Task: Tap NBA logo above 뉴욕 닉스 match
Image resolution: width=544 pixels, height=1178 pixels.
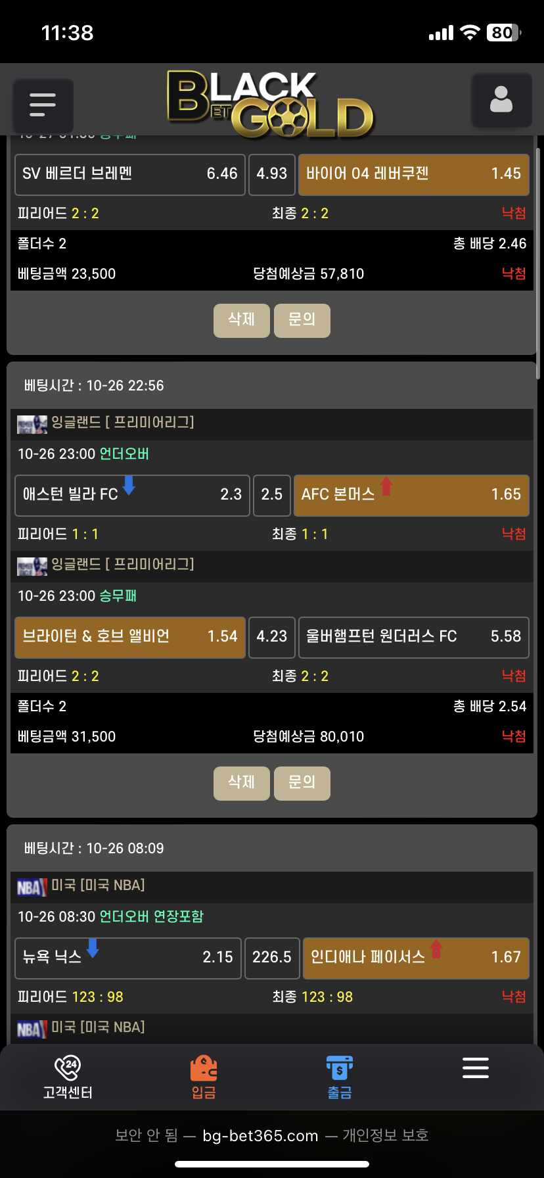Action: 32,887
